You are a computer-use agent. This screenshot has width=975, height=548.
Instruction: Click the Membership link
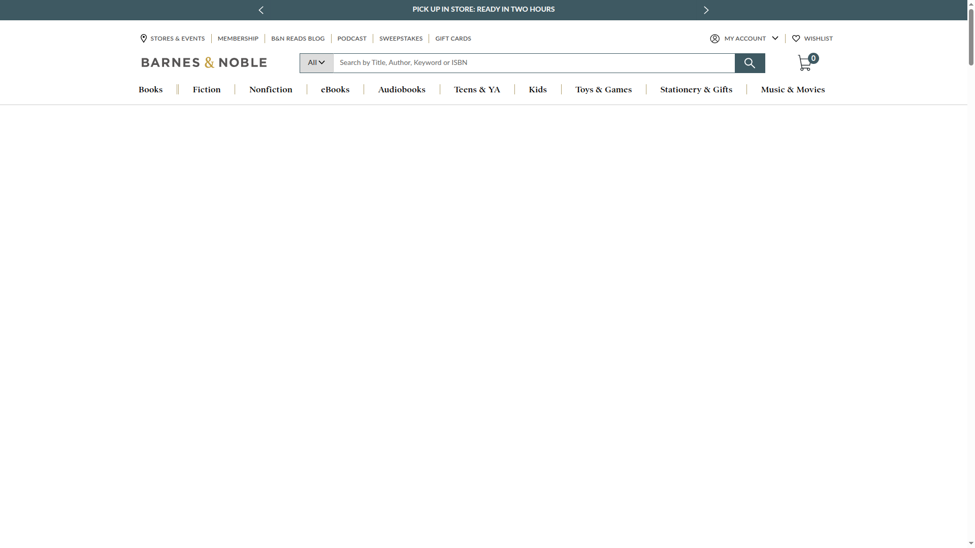(x=238, y=39)
